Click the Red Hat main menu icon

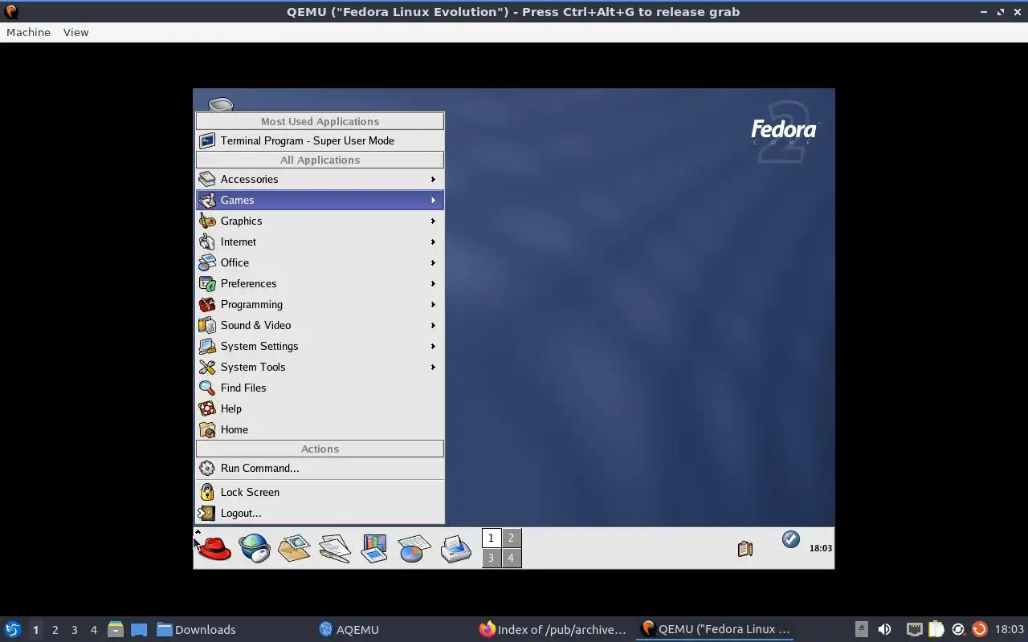pos(214,548)
